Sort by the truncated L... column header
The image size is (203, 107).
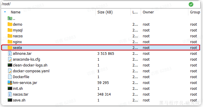135,12
